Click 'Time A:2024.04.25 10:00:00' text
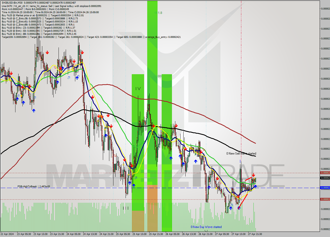The image size is (330, 237). (x=17, y=12)
